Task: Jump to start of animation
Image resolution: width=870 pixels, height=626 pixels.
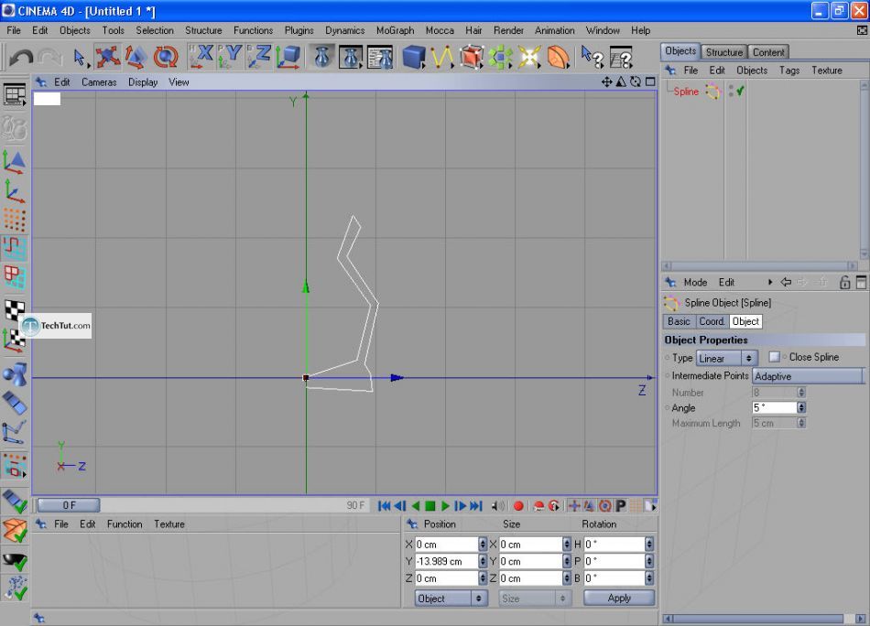Action: (384, 506)
